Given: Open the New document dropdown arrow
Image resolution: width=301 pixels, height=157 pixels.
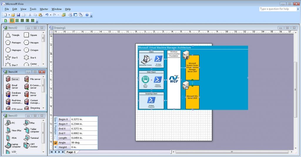Looking at the screenshot, I should coord(9,15).
